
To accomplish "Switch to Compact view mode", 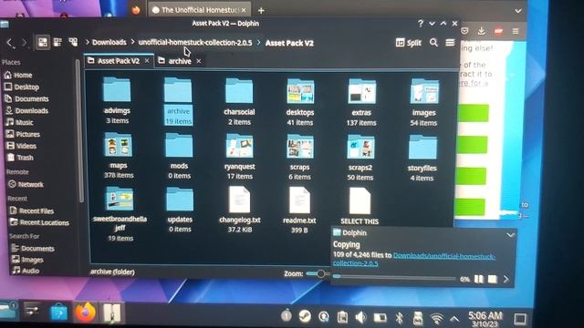I will click(57, 42).
